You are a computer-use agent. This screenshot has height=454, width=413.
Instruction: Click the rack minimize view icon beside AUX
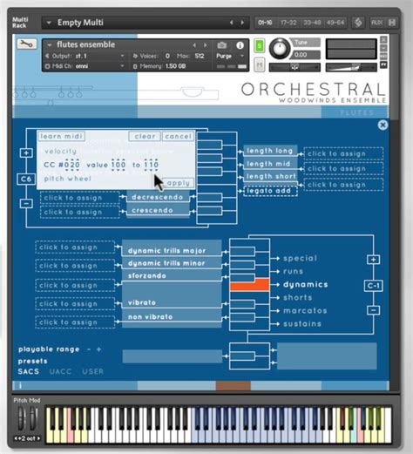tap(392, 23)
